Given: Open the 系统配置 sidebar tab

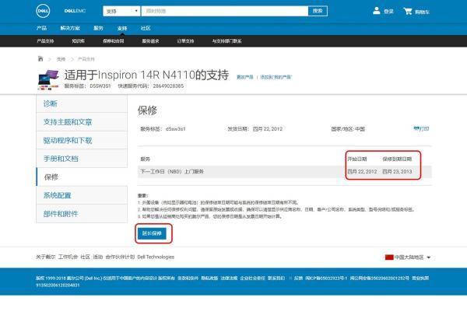Looking at the screenshot, I should 82,195.
